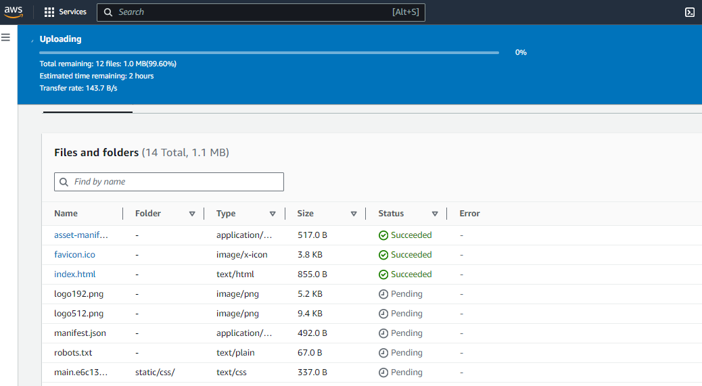
Task: Open the favicon.ico file link
Action: [74, 255]
